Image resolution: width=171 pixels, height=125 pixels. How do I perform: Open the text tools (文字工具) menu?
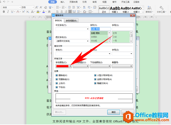161,10
